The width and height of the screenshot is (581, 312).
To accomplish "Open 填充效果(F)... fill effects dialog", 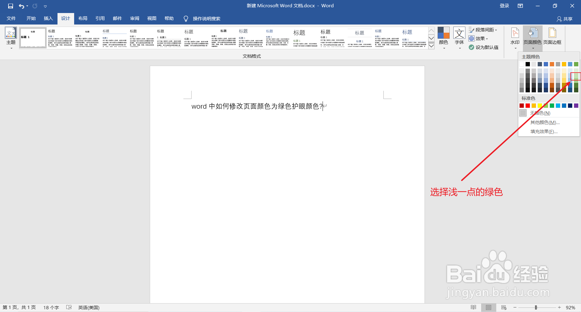I will click(549, 132).
